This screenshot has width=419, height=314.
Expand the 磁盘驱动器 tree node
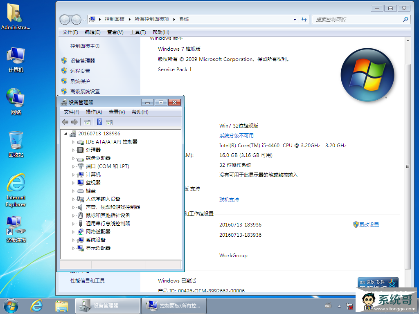point(73,158)
